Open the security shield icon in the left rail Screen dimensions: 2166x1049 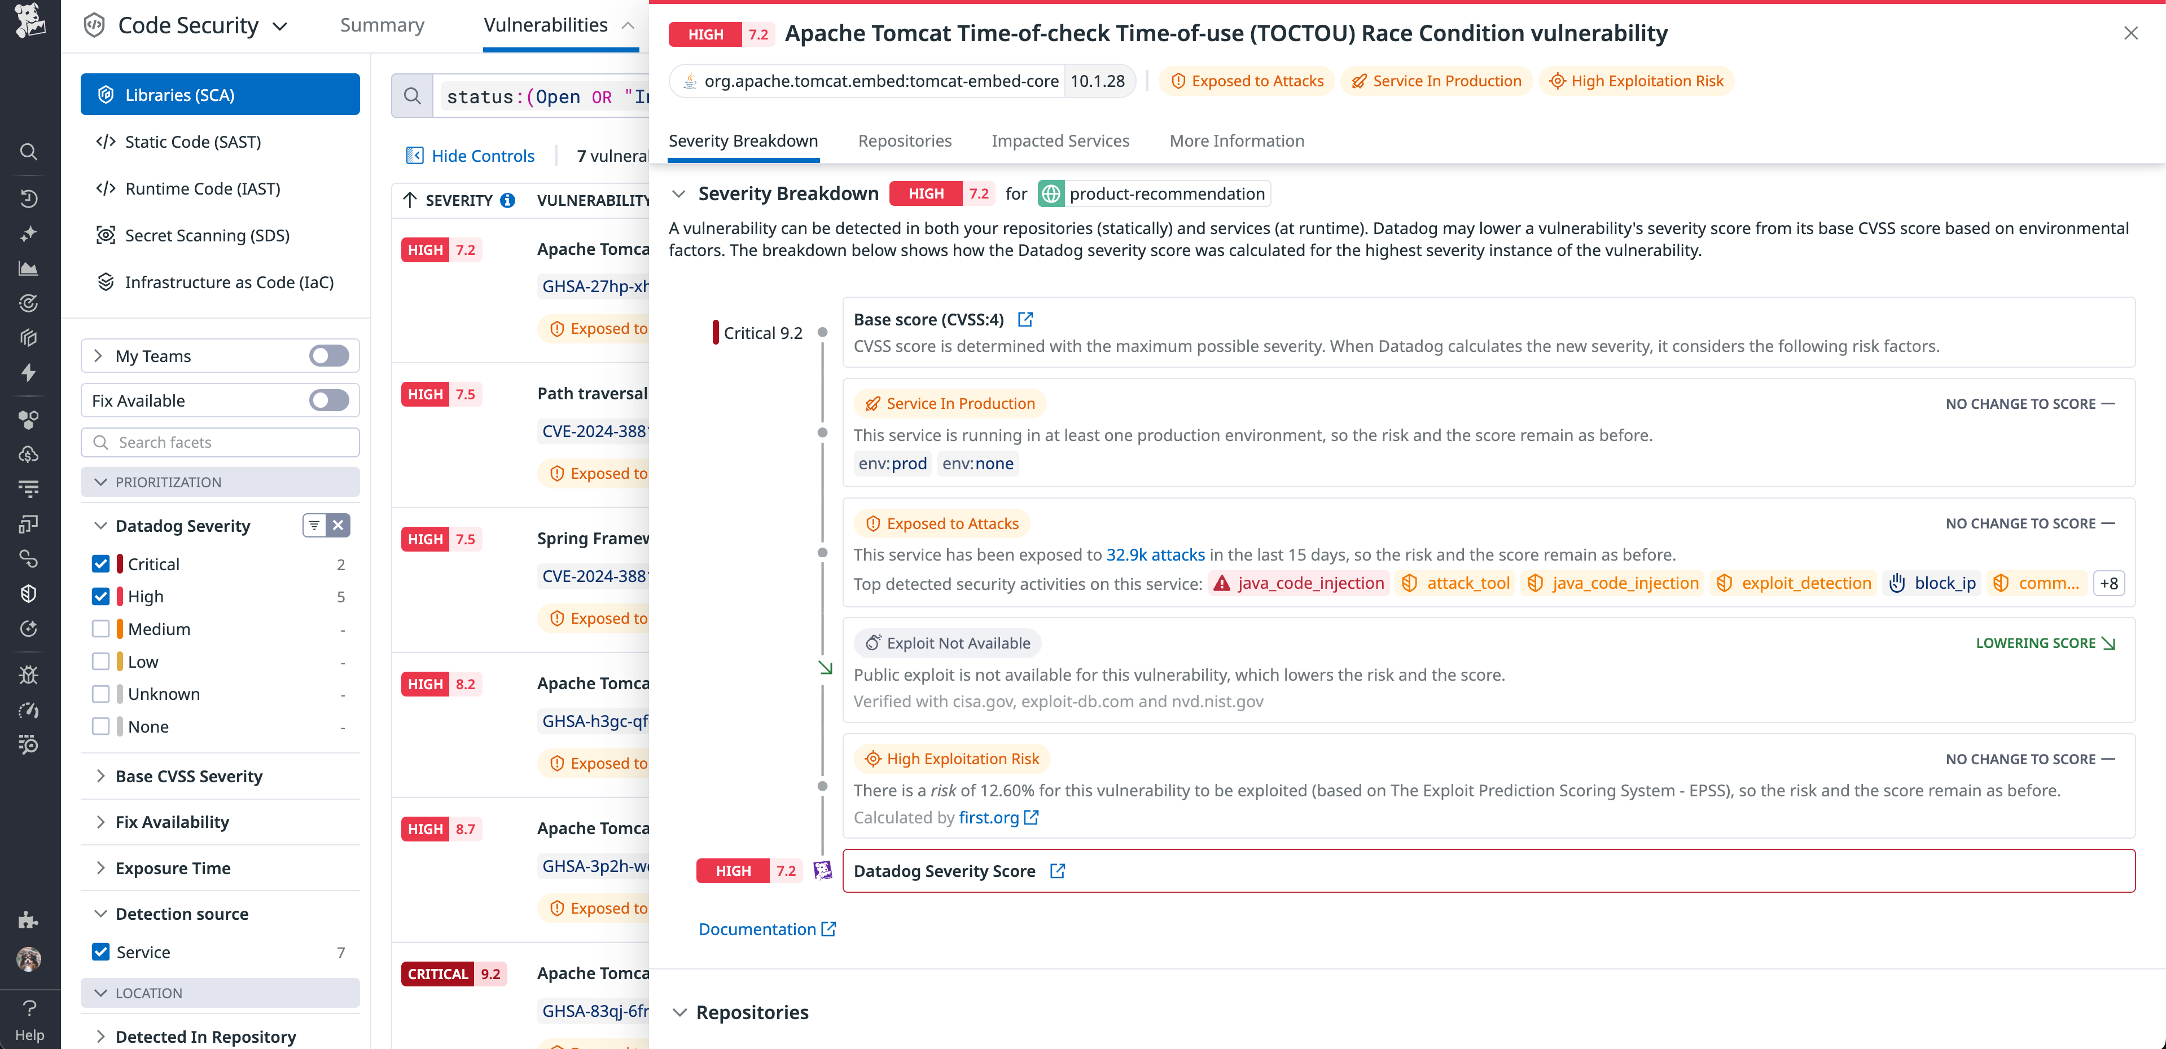click(29, 593)
